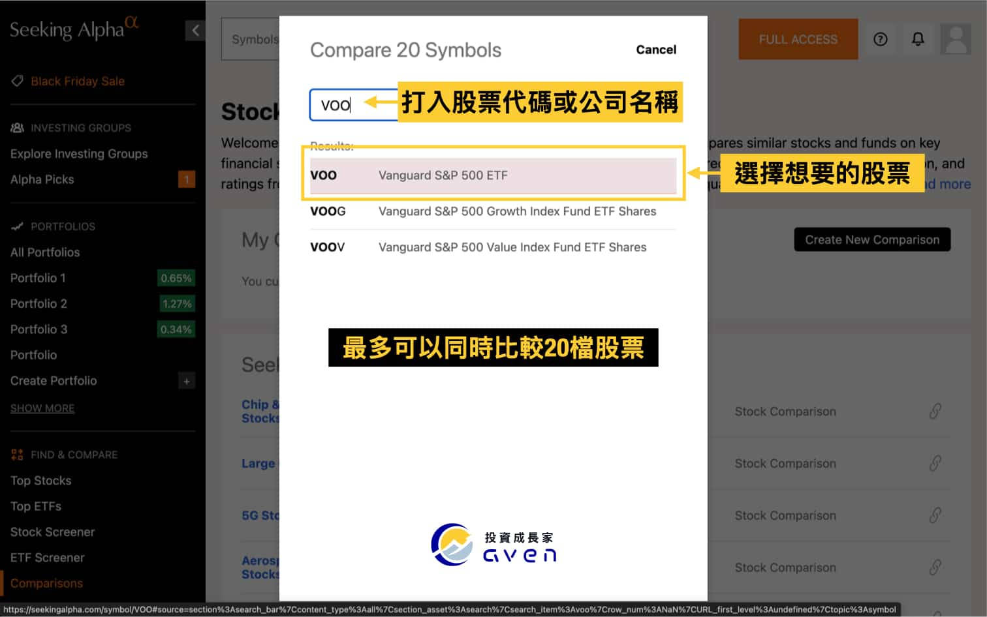Click the 0.65% badge for Portfolio 1
The height and width of the screenshot is (617, 987).
tap(176, 278)
